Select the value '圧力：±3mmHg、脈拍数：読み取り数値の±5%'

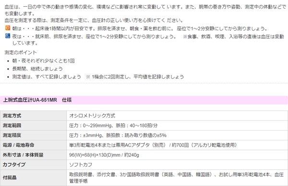click(118, 135)
